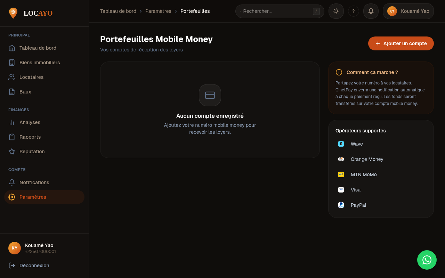445x278 pixels.
Task: Click the LocAyo logo icon
Action: [x=13, y=13]
